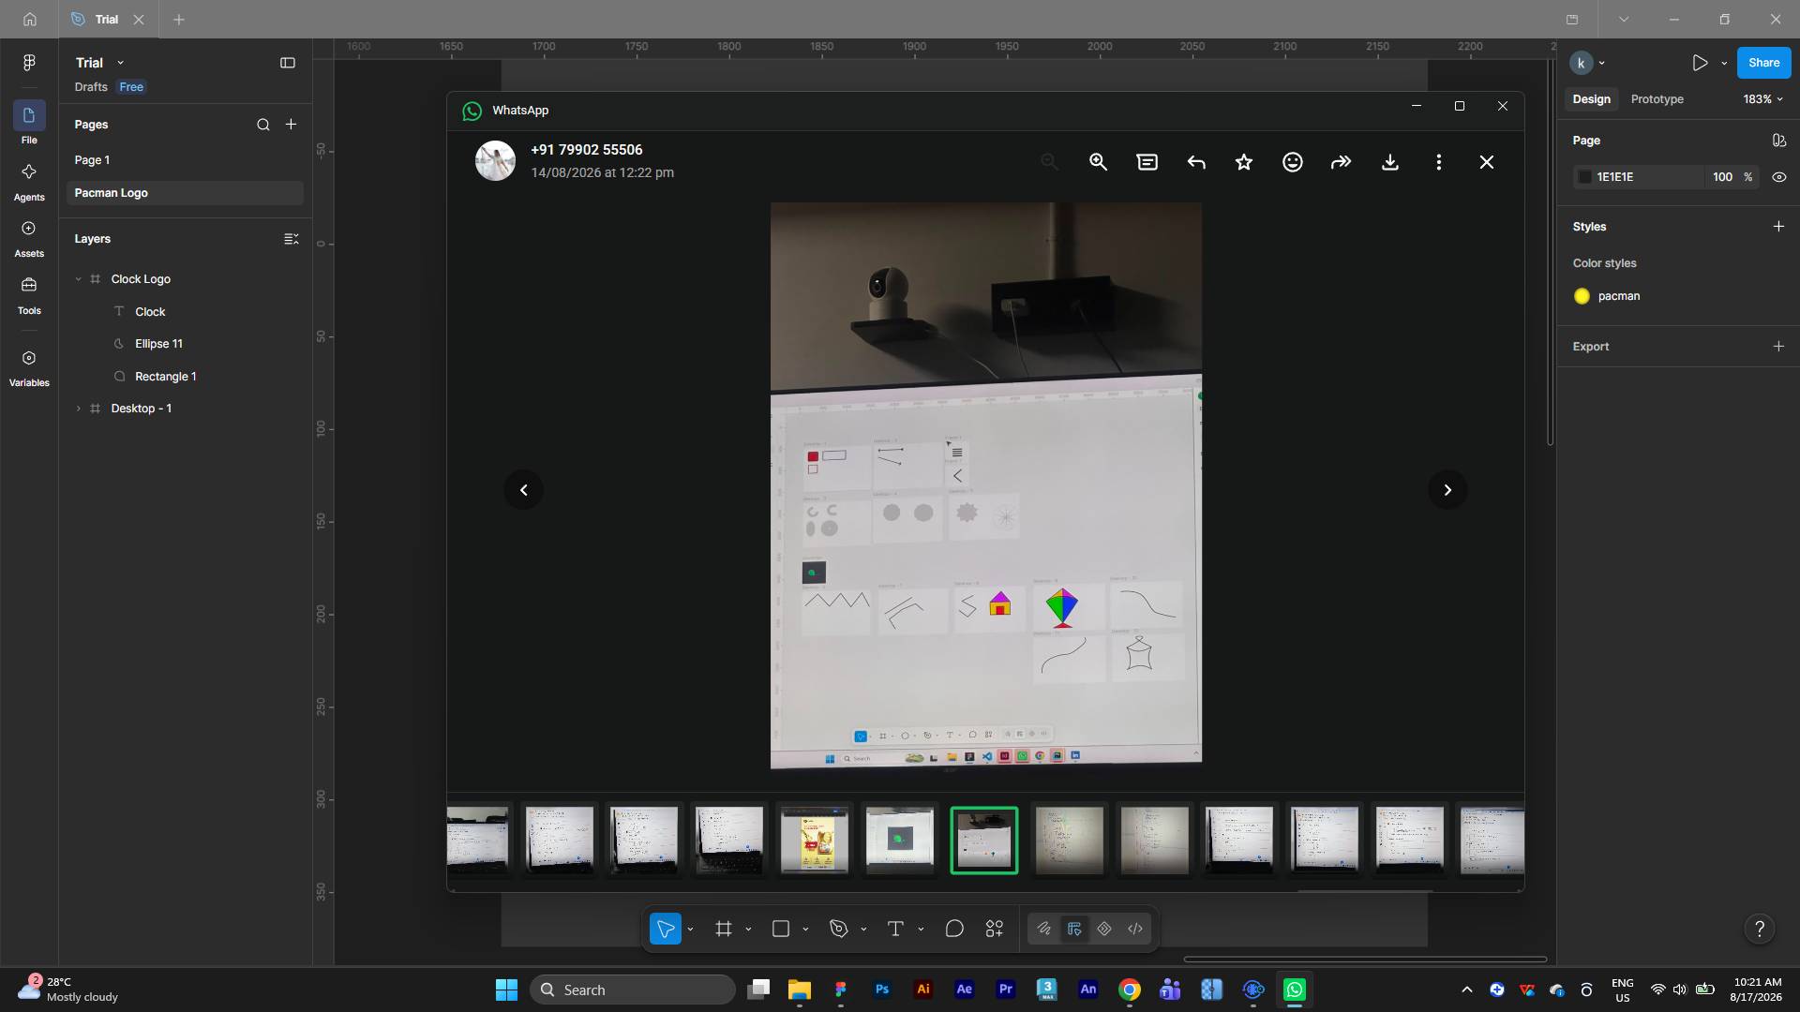Toggle the sidebar panel collapse icon
The width and height of the screenshot is (1800, 1012).
click(x=288, y=63)
